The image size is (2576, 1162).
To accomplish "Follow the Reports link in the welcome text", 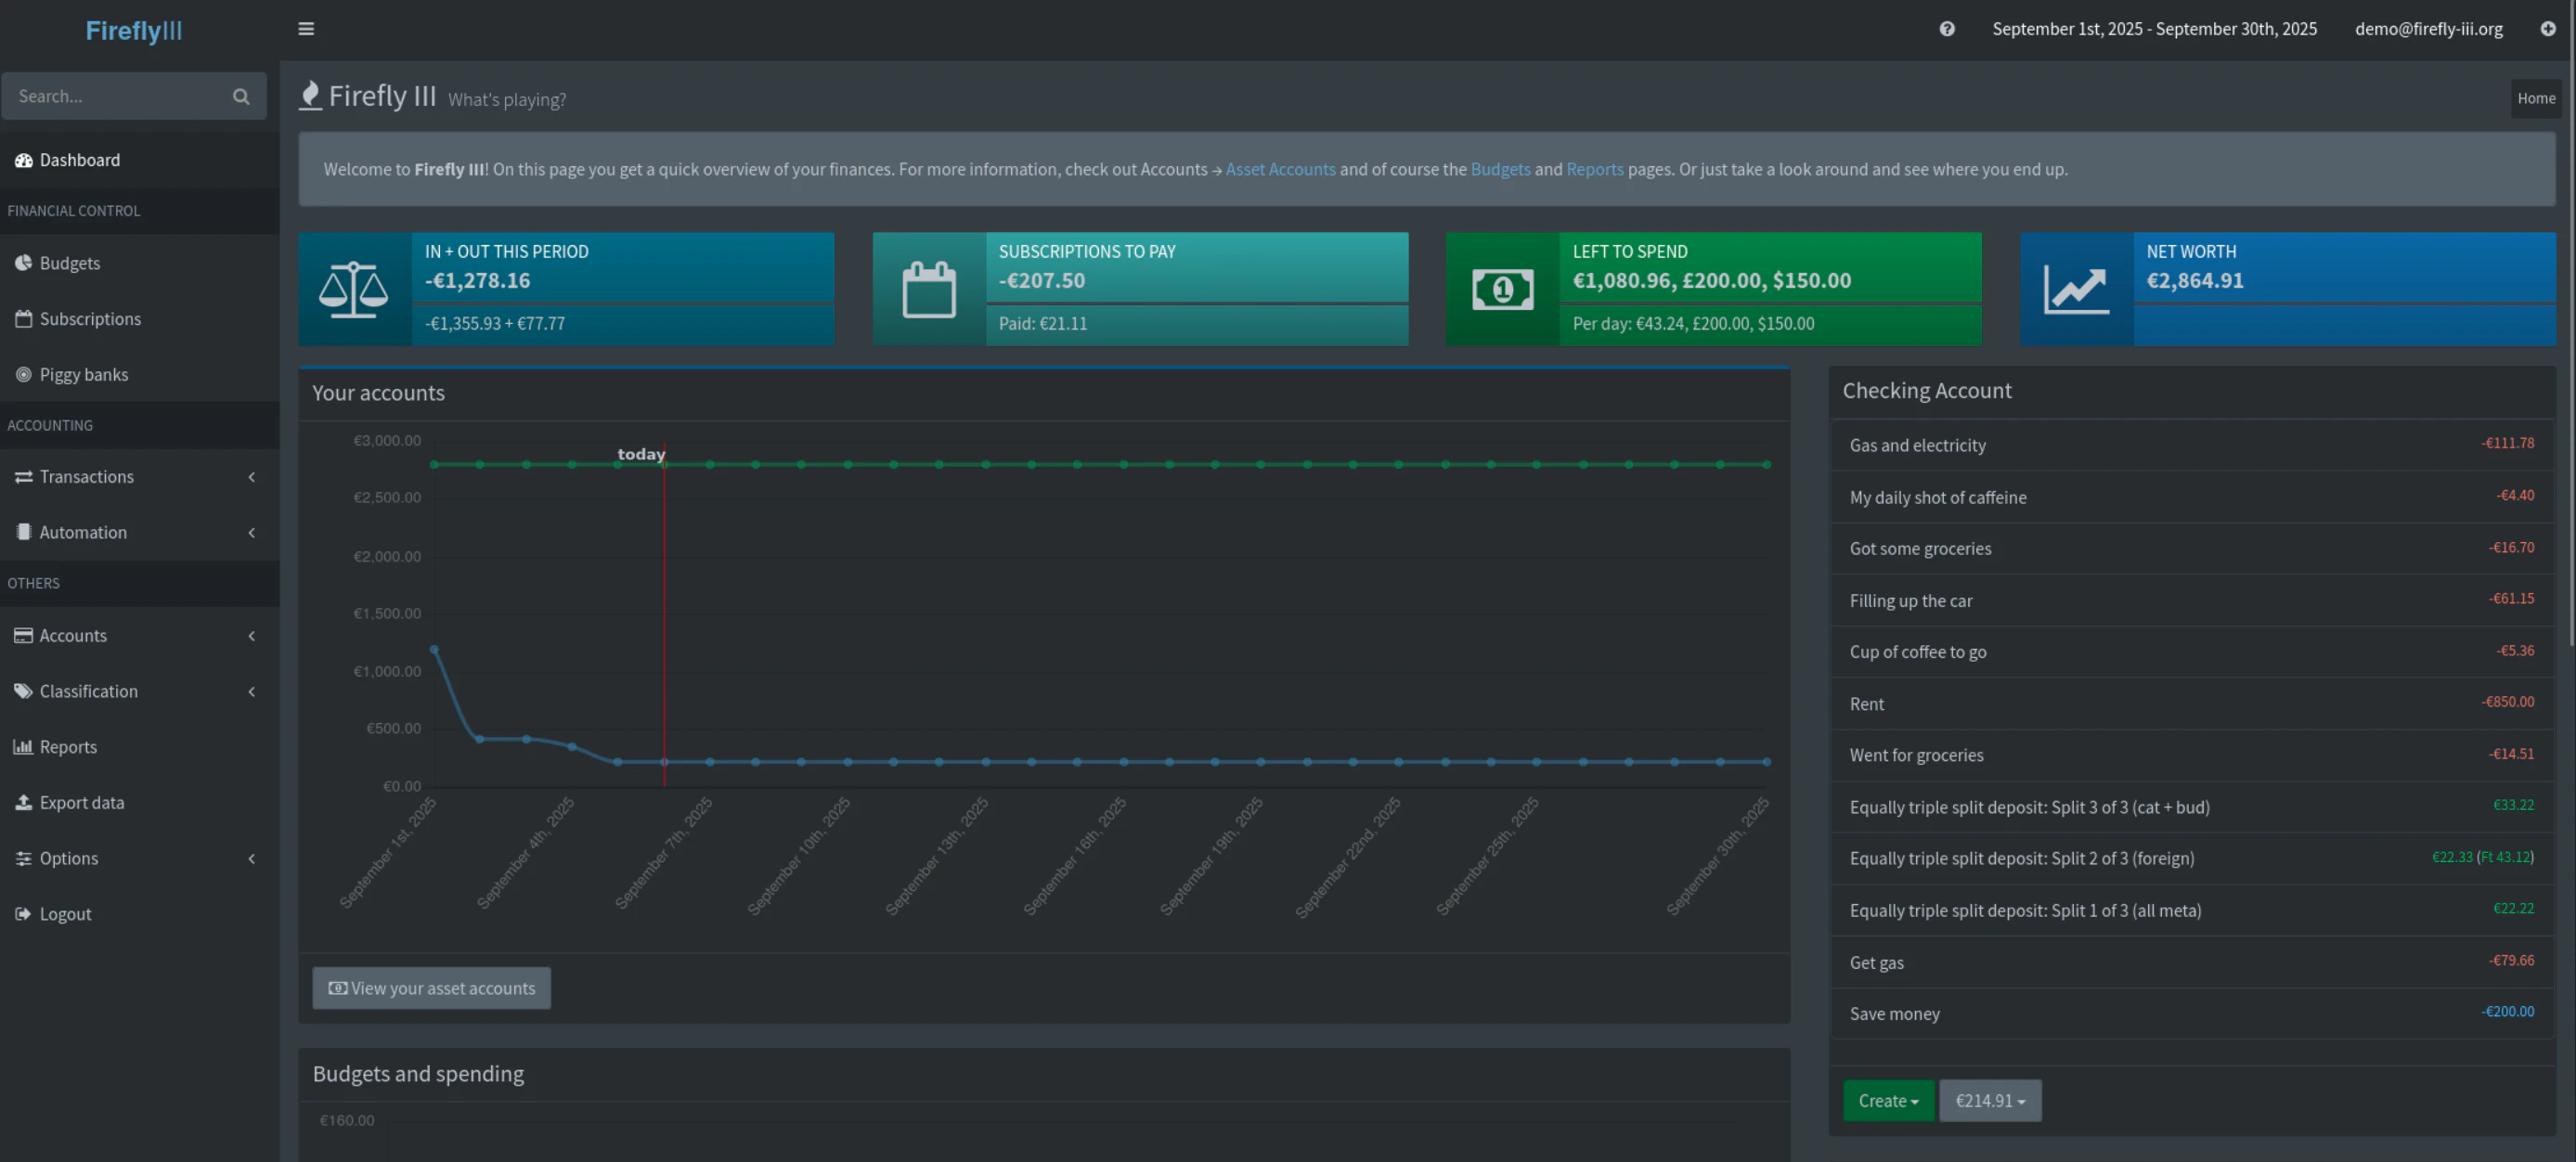I will 1594,169.
